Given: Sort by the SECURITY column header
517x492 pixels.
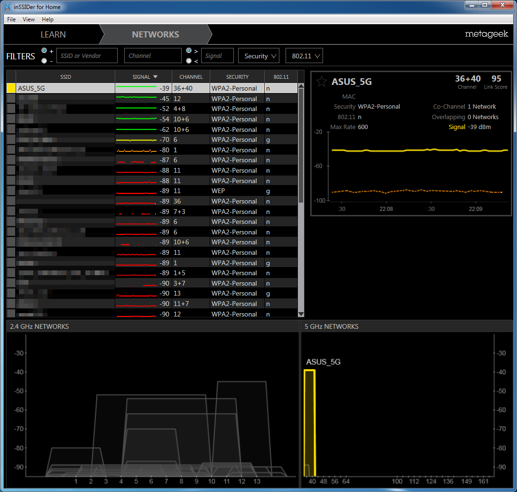Looking at the screenshot, I should point(237,77).
